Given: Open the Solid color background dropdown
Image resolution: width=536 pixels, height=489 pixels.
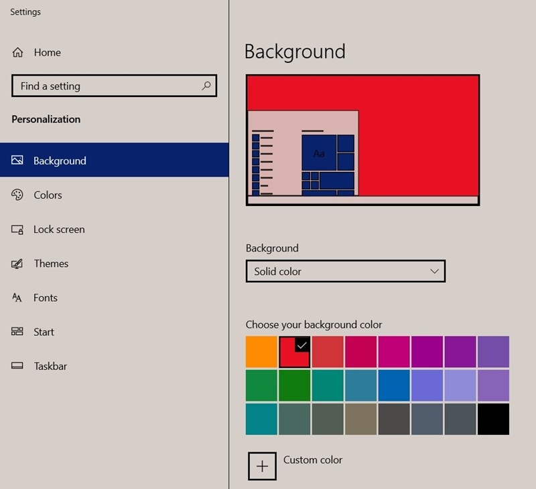Looking at the screenshot, I should click(346, 272).
